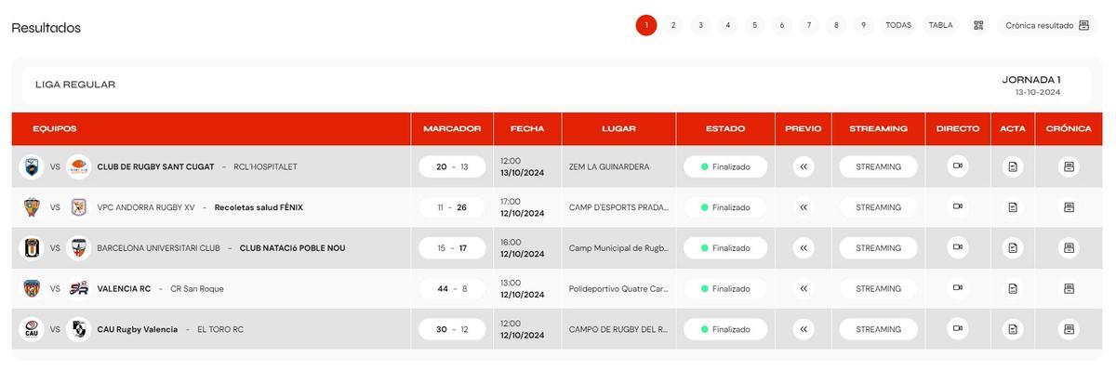The image size is (1116, 384).
Task: Click Finalizado status for Sant Cugat match
Action: point(725,166)
